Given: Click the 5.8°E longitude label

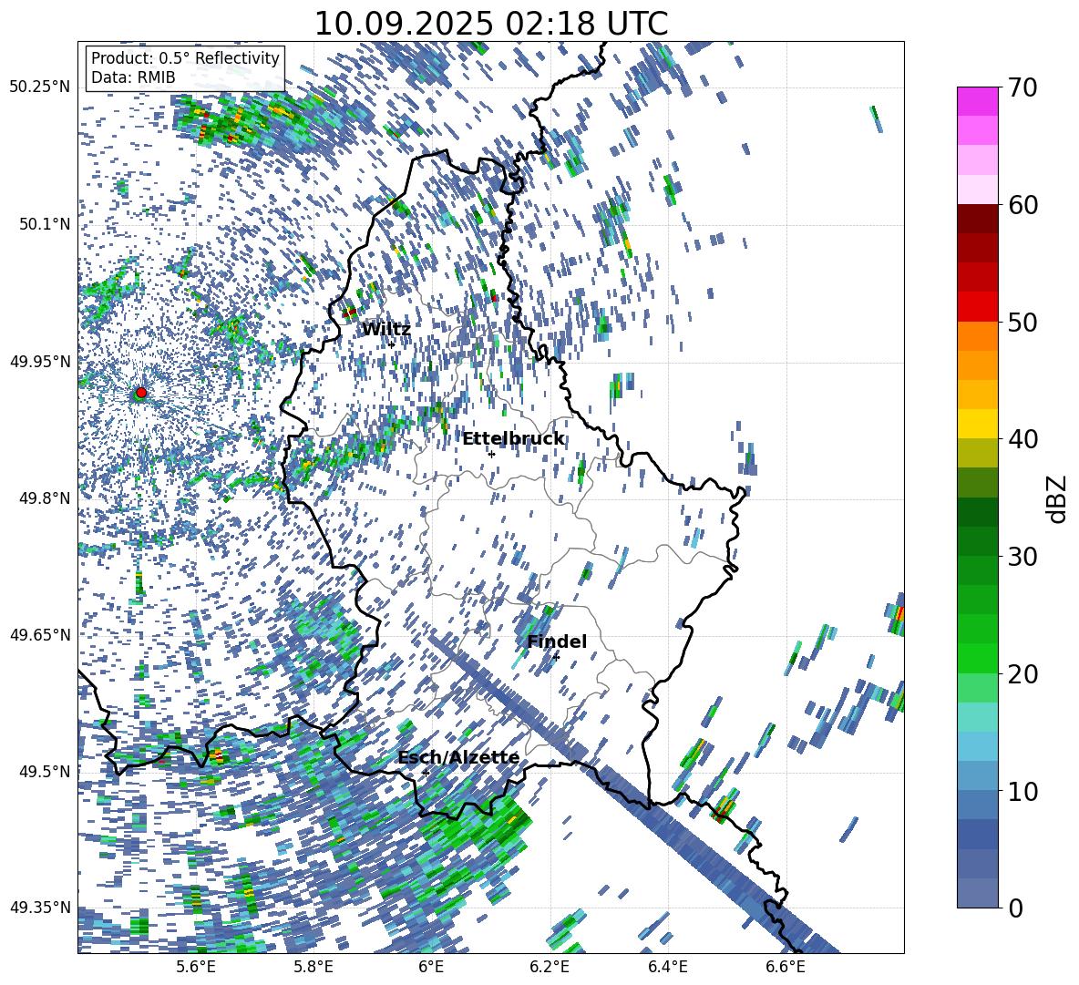Looking at the screenshot, I should pos(313,968).
